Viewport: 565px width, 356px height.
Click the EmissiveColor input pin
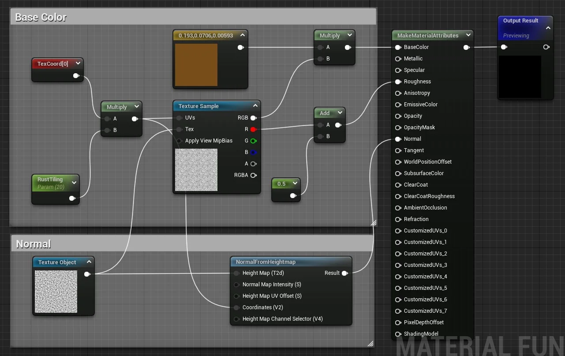[x=398, y=105]
